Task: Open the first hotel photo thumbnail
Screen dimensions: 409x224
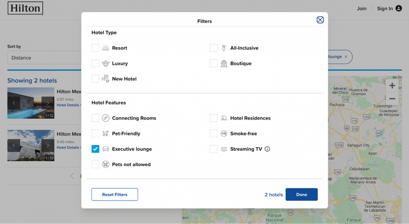Action: pyautogui.click(x=31, y=103)
